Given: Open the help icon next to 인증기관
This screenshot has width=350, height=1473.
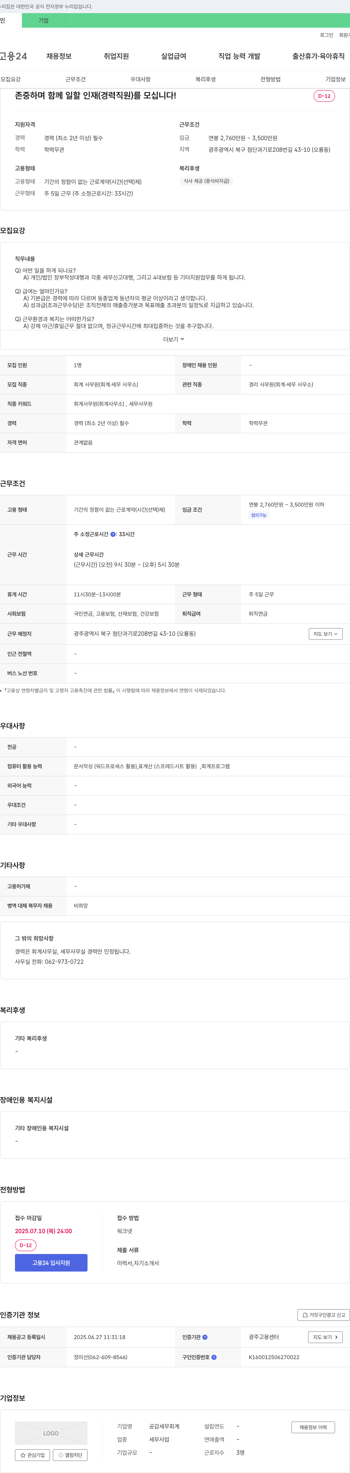Looking at the screenshot, I should click(x=205, y=1337).
